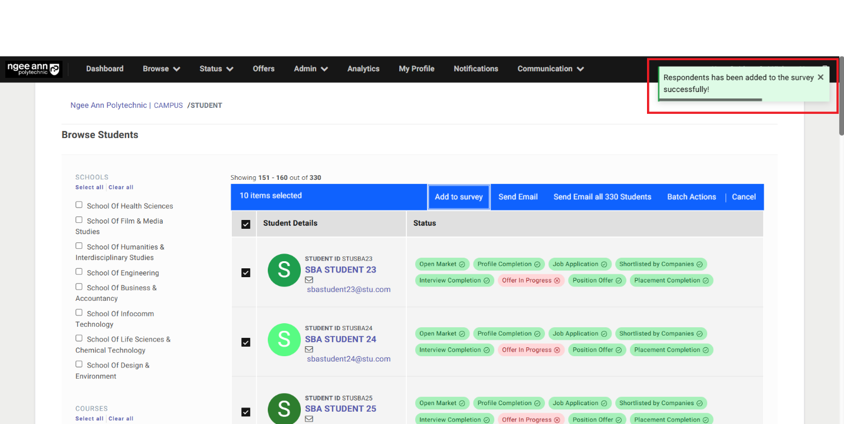
Task: Click envelope icon for SBA Student 24
Action: (x=309, y=350)
